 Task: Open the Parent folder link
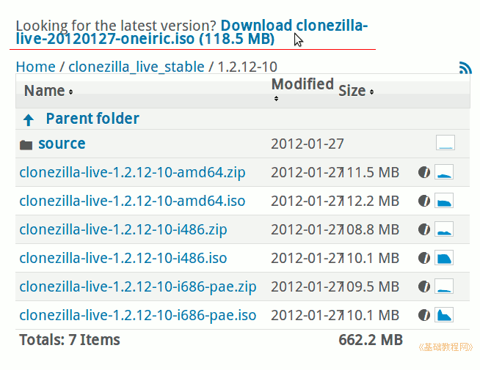point(92,119)
